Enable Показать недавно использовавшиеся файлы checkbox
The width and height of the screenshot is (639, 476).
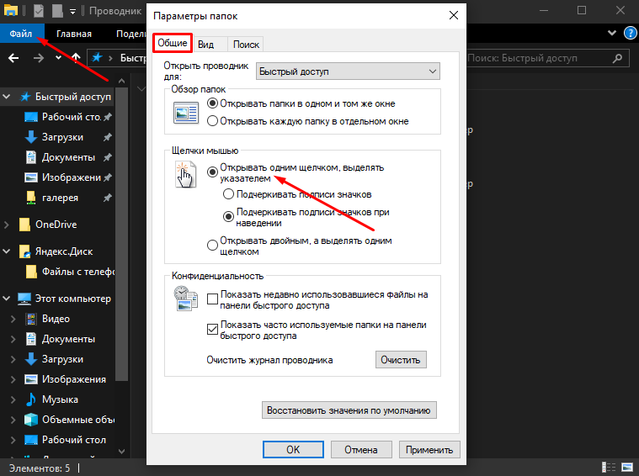pos(212,299)
